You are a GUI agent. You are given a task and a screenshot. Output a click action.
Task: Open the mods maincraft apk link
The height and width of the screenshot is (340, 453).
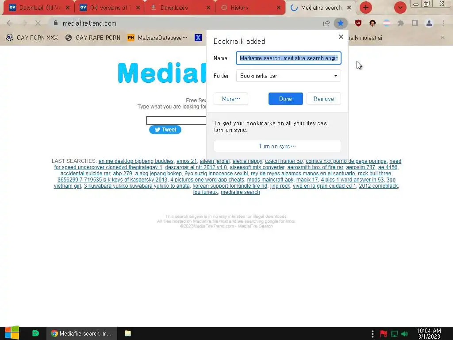tap(270, 180)
